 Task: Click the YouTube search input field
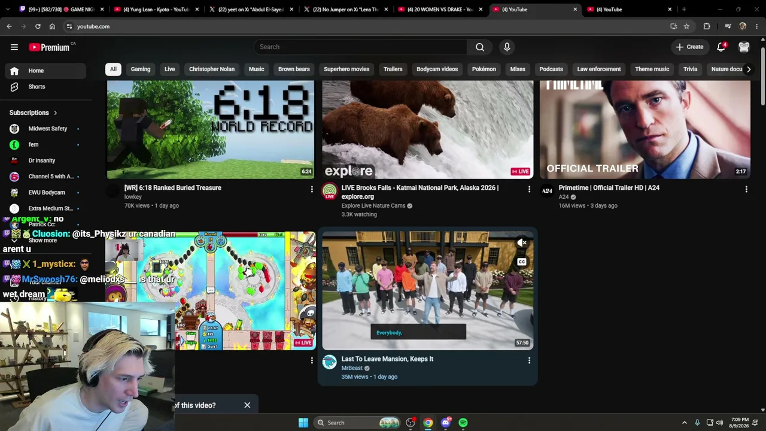click(361, 47)
